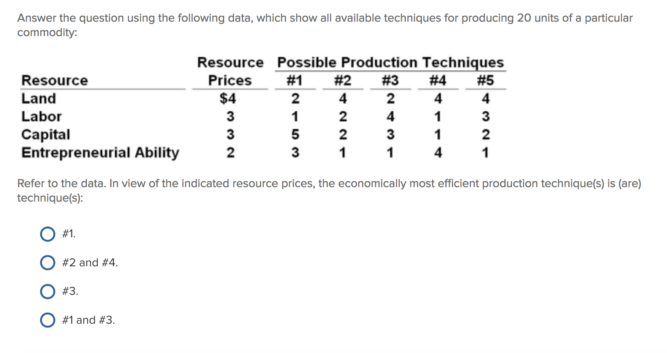
Task: Click the Entrepreneurial Ability row label
Action: [100, 152]
